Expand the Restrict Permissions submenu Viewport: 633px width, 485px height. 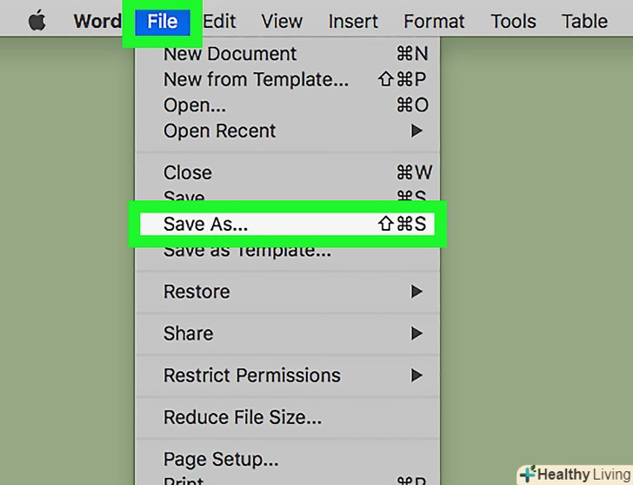pyautogui.click(x=252, y=375)
